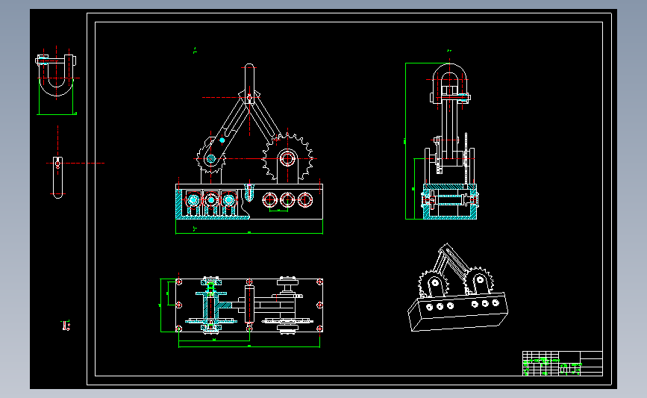Select the U-shaped shackle detail outside the frame

click(56, 76)
